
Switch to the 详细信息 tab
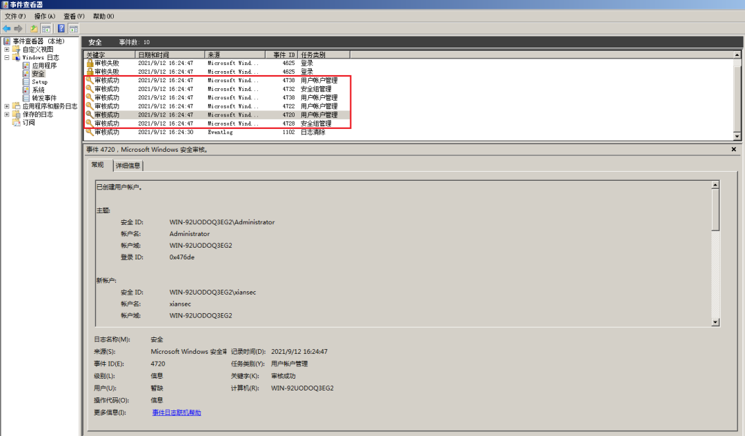coord(128,166)
